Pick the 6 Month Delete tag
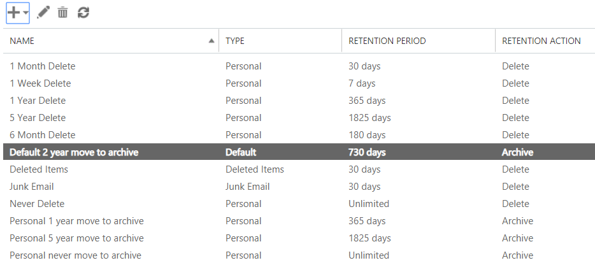The image size is (595, 272). [43, 135]
